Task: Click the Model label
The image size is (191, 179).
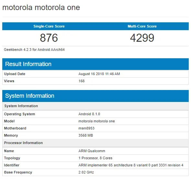Action: (x=9, y=121)
